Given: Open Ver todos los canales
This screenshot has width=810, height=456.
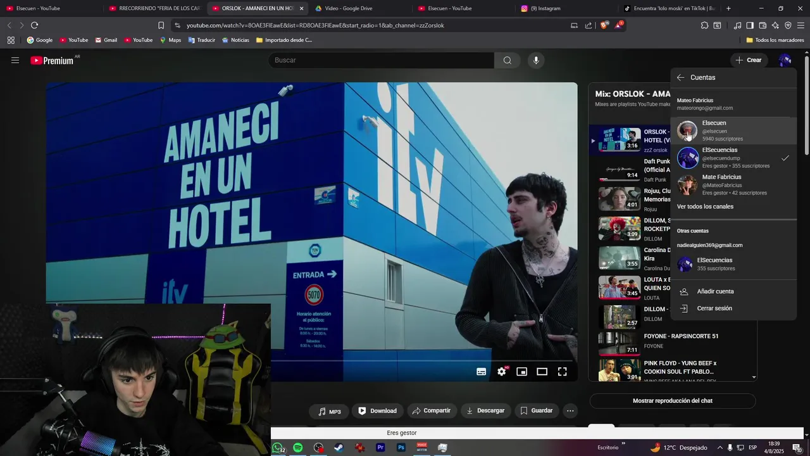Looking at the screenshot, I should point(705,206).
